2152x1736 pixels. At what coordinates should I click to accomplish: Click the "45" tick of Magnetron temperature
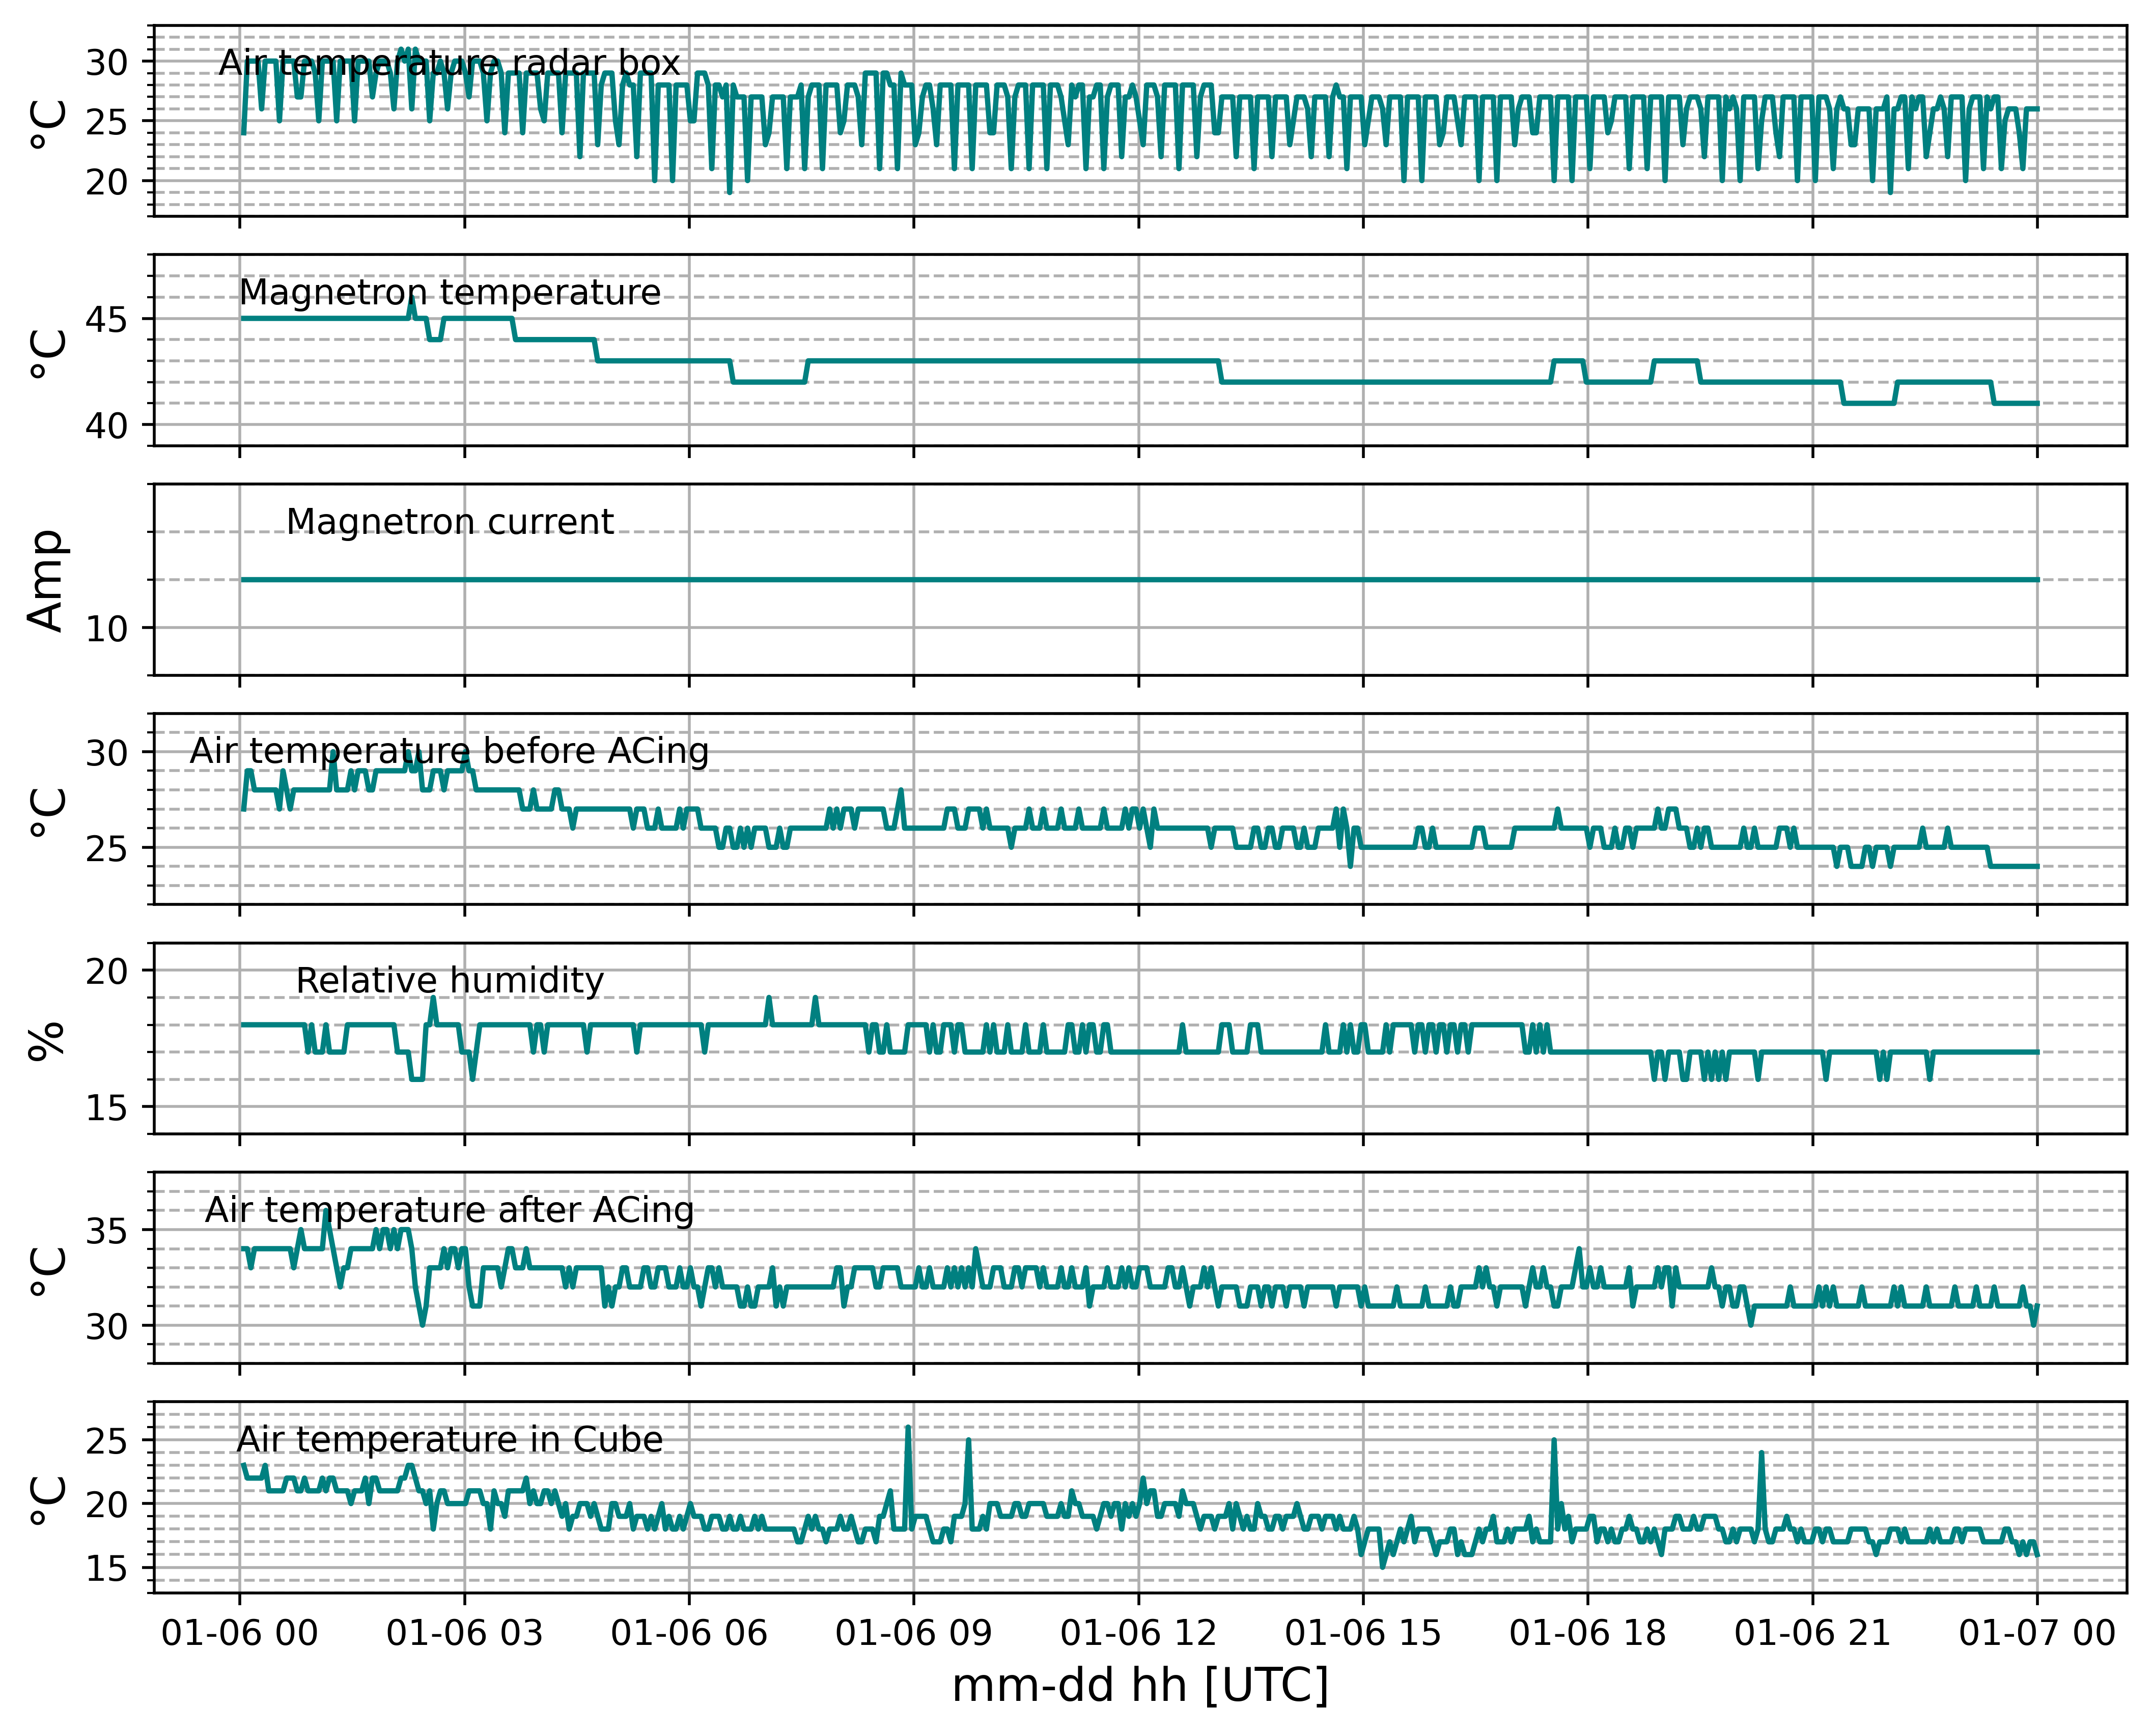[106, 320]
